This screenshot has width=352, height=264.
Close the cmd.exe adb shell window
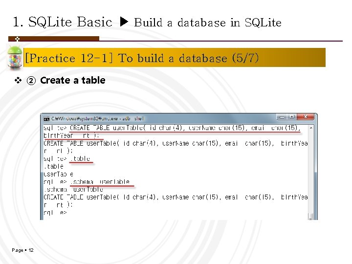[306, 116]
